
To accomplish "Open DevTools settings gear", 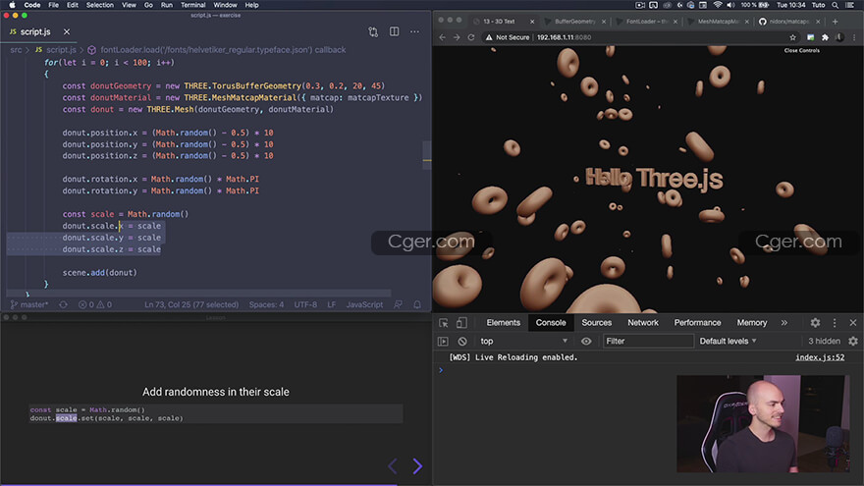I will (x=815, y=323).
